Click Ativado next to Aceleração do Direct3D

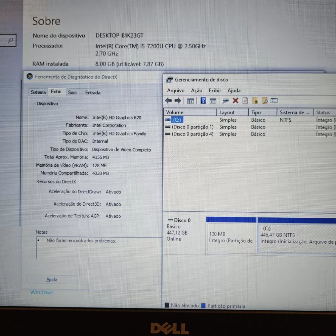(113, 204)
